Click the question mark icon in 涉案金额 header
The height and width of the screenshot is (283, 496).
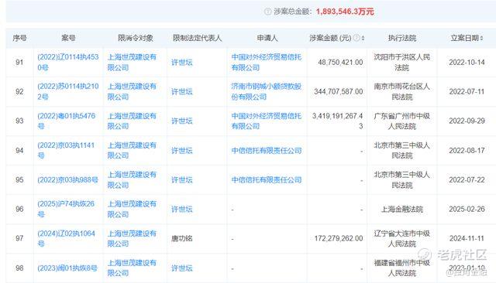click(x=356, y=38)
